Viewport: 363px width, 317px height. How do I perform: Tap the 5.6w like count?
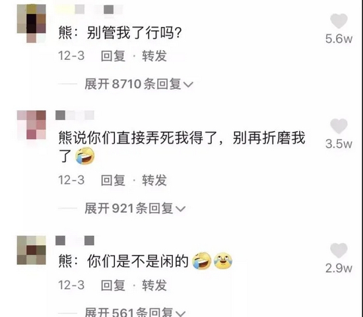pyautogui.click(x=339, y=39)
